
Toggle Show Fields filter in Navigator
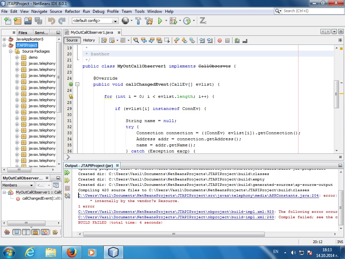tap(16, 232)
